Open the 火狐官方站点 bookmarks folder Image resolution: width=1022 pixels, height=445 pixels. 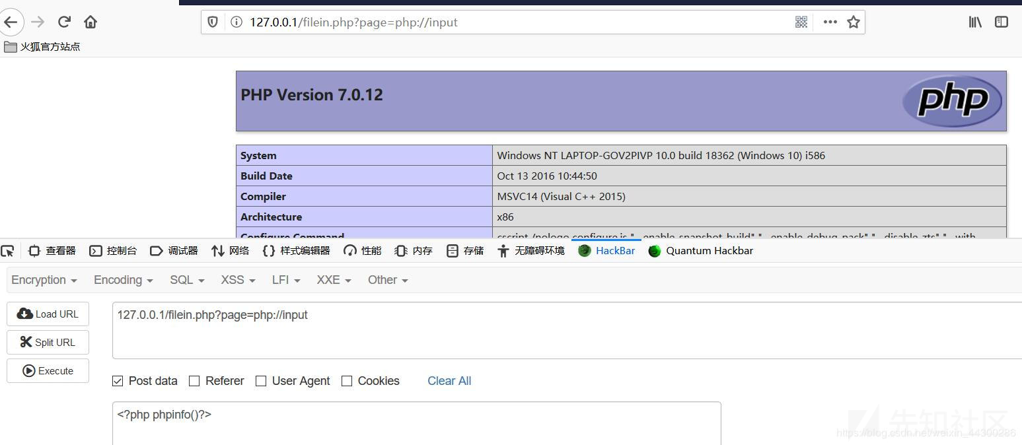[x=42, y=46]
